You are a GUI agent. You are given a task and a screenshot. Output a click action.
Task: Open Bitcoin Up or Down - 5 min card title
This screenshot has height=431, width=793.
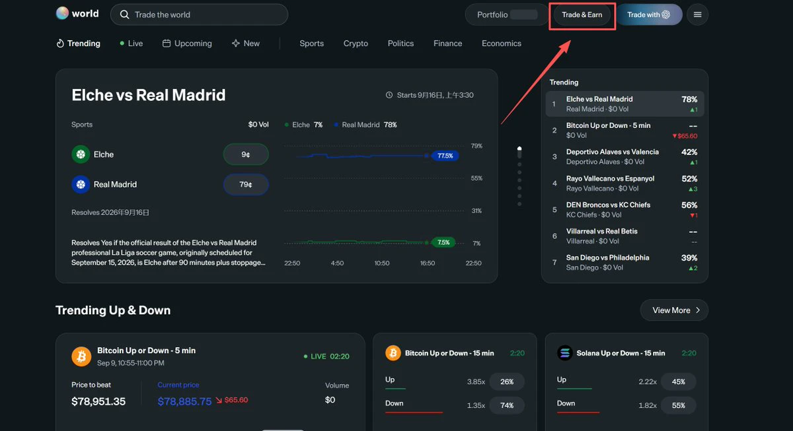[146, 350]
